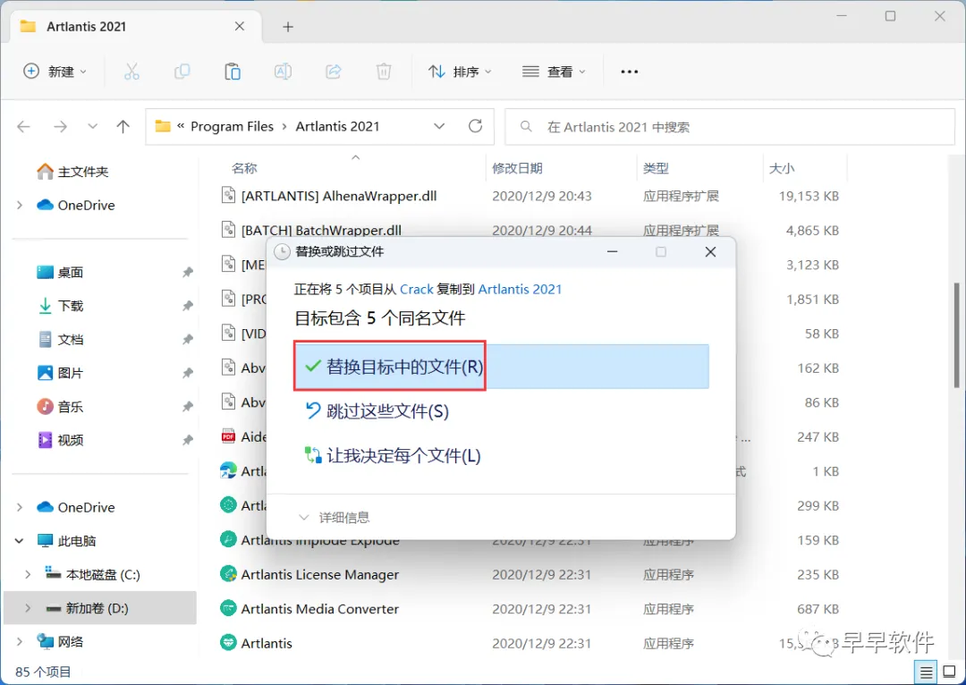This screenshot has height=685, width=966.
Task: Go up one folder level arrow
Action: [123, 126]
